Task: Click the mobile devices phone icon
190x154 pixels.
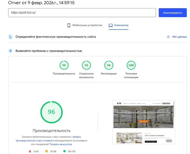Action: [x=69, y=25]
